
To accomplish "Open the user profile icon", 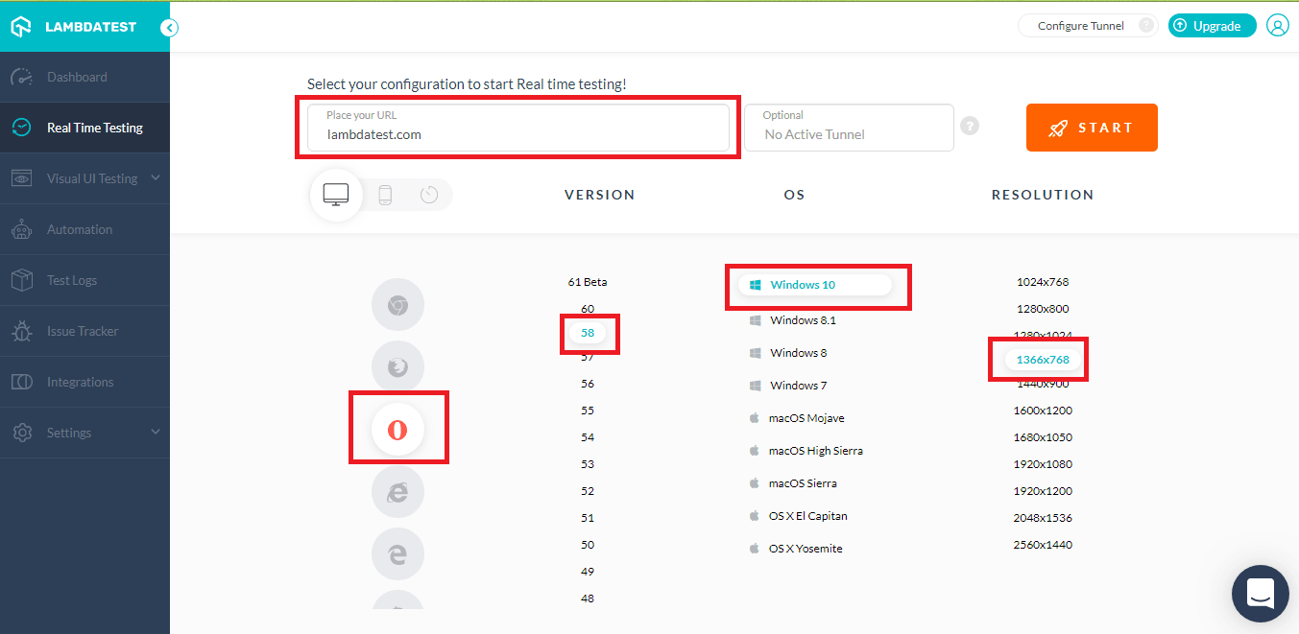I will click(x=1277, y=26).
